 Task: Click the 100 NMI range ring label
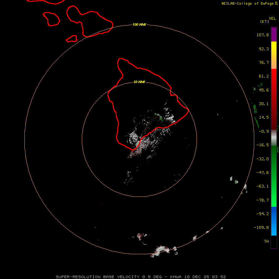[139, 24]
